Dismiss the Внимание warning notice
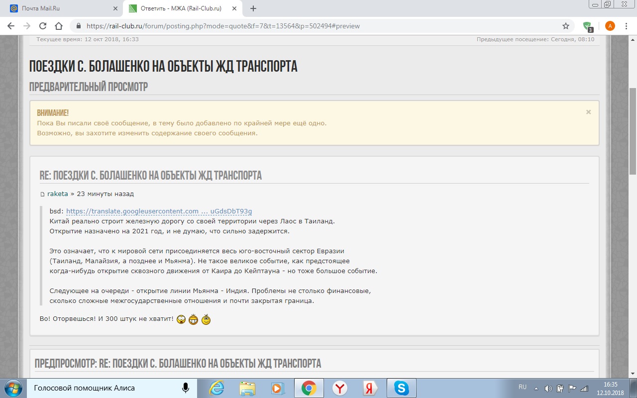 pyautogui.click(x=588, y=112)
